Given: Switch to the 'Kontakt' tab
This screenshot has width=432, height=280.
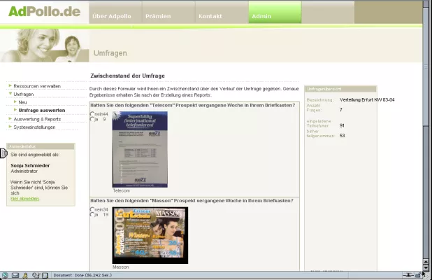Looking at the screenshot, I should pyautogui.click(x=210, y=15).
